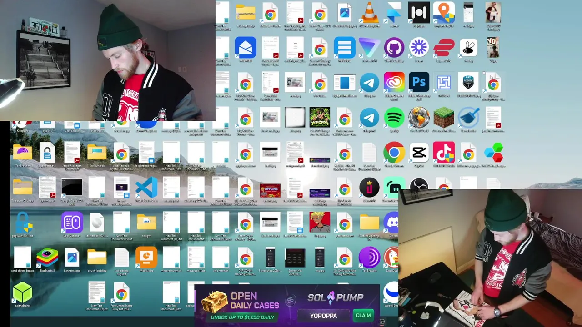Open the YOPOPPA ChatGPT image thumbnail
The height and width of the screenshot is (327, 582).
click(x=320, y=118)
